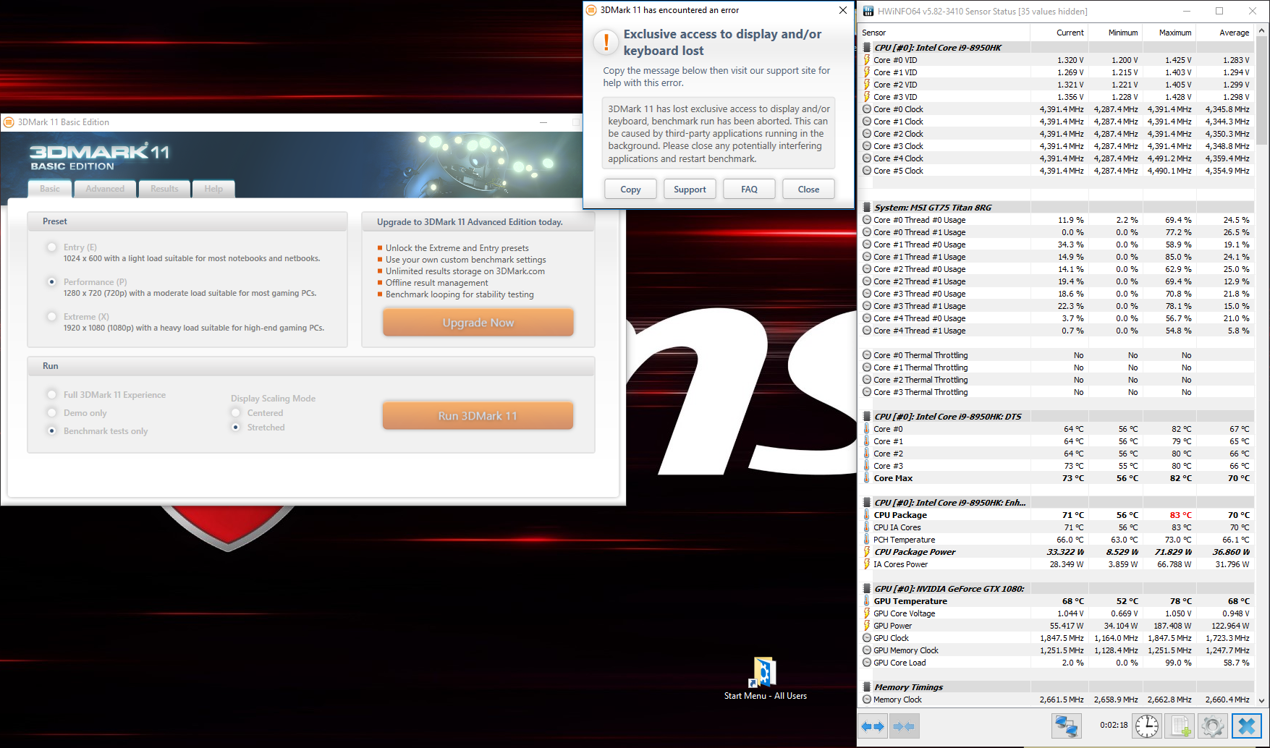
Task: Select the Memory Clock sensor row
Action: 1057,700
